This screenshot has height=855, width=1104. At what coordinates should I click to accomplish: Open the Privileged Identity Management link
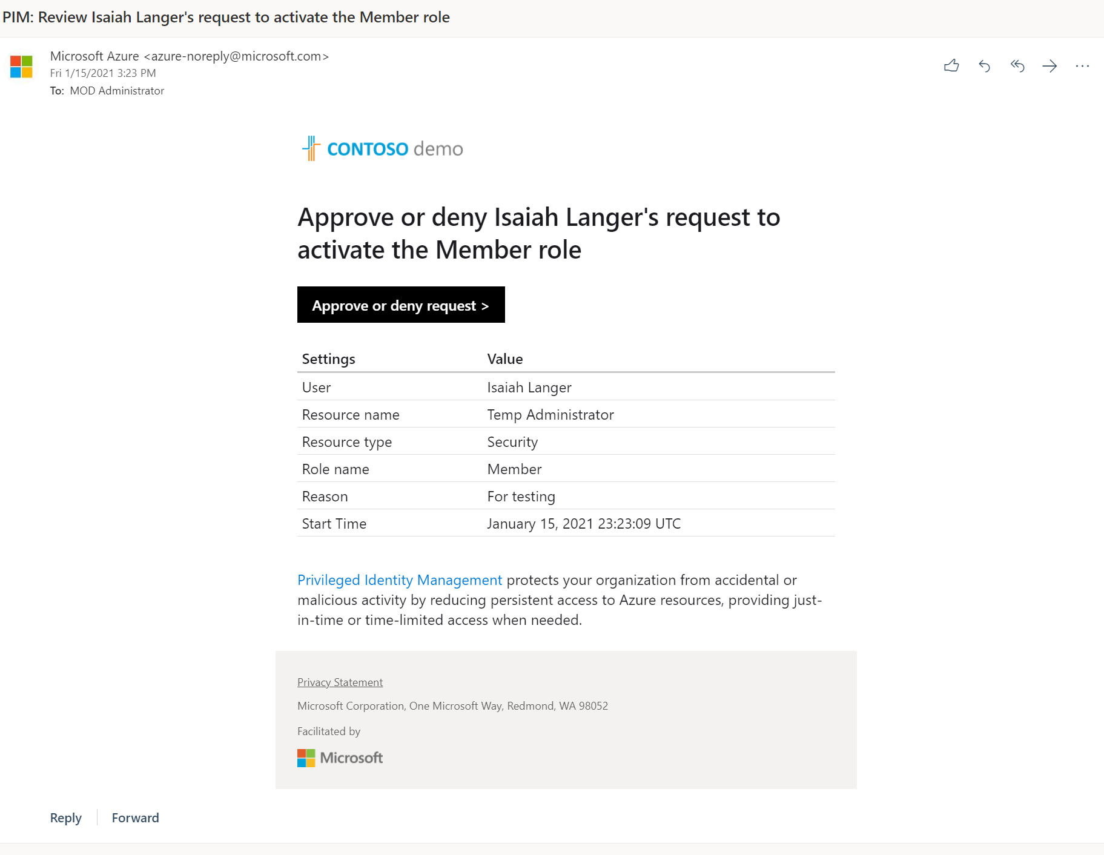400,580
